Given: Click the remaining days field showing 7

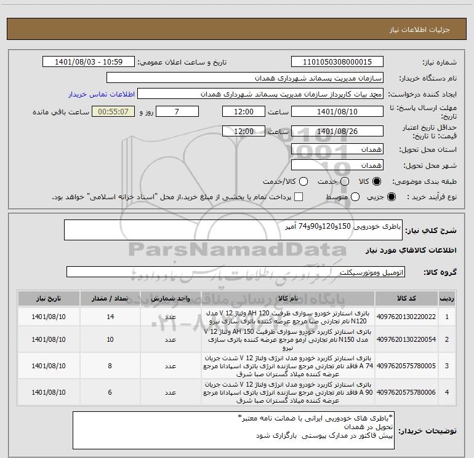Looking at the screenshot, I should pyautogui.click(x=177, y=111).
